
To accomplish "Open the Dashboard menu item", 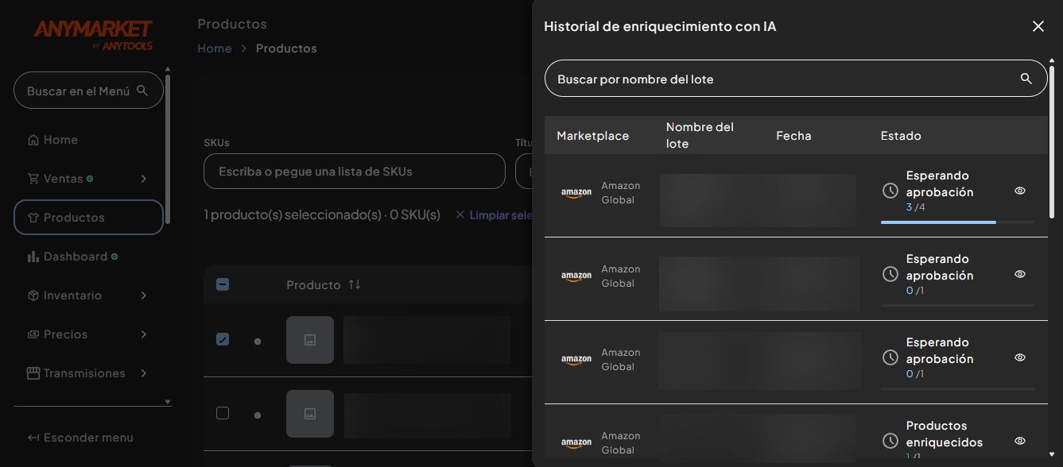I will point(88,257).
